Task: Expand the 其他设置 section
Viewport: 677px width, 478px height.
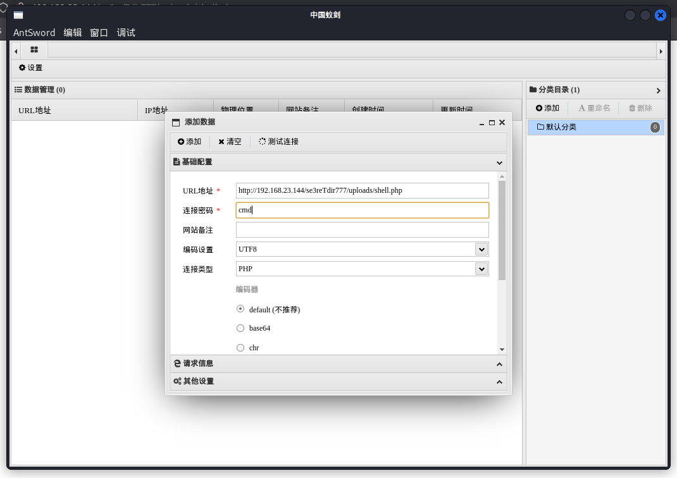Action: [338, 382]
